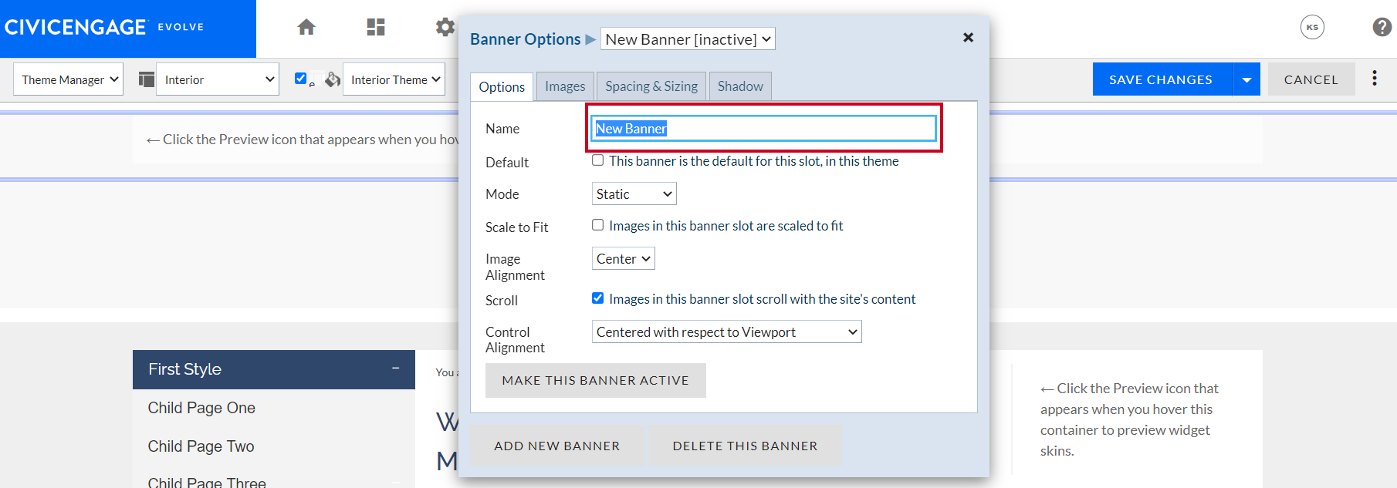Open the New Banner [inactive] selector
Screen dimensions: 1397x488
(x=688, y=39)
